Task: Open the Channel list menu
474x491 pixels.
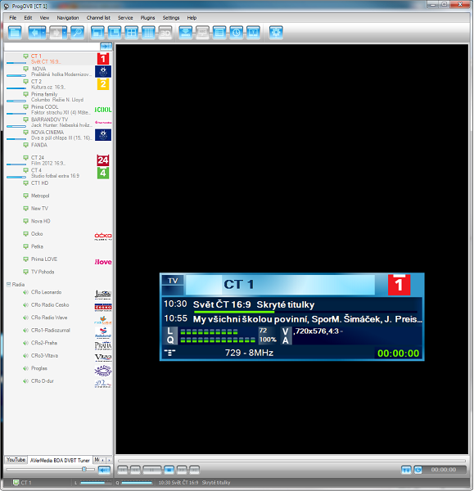Action: 98,17
